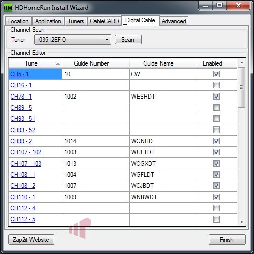Viewport: 254px width, 254px height.
Task: Click the channel list scrollbar thumb
Action: (242, 87)
